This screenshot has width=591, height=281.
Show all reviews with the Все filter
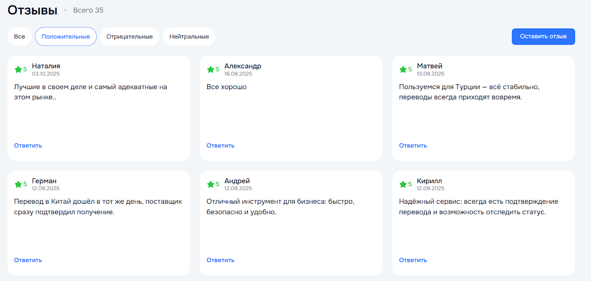pyautogui.click(x=20, y=37)
